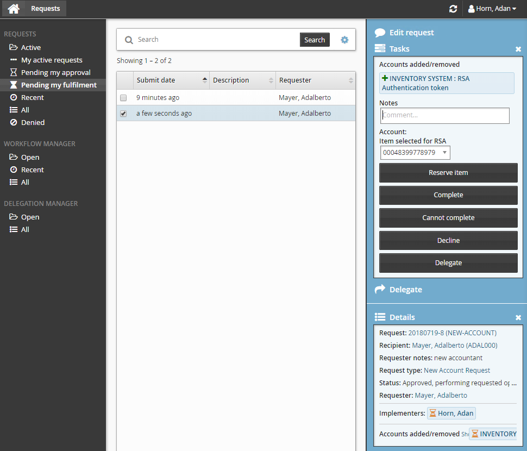Open the Mayer, Adalberto recipient link
This screenshot has height=451, width=527.
coord(454,345)
